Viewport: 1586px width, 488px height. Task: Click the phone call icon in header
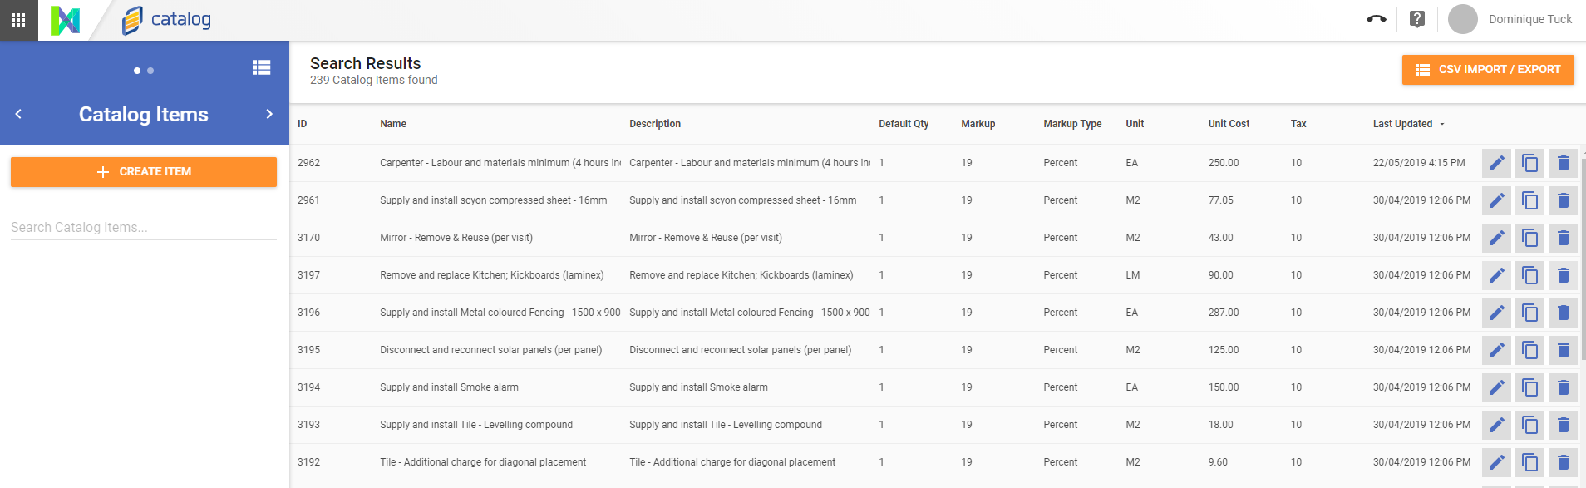click(1376, 19)
